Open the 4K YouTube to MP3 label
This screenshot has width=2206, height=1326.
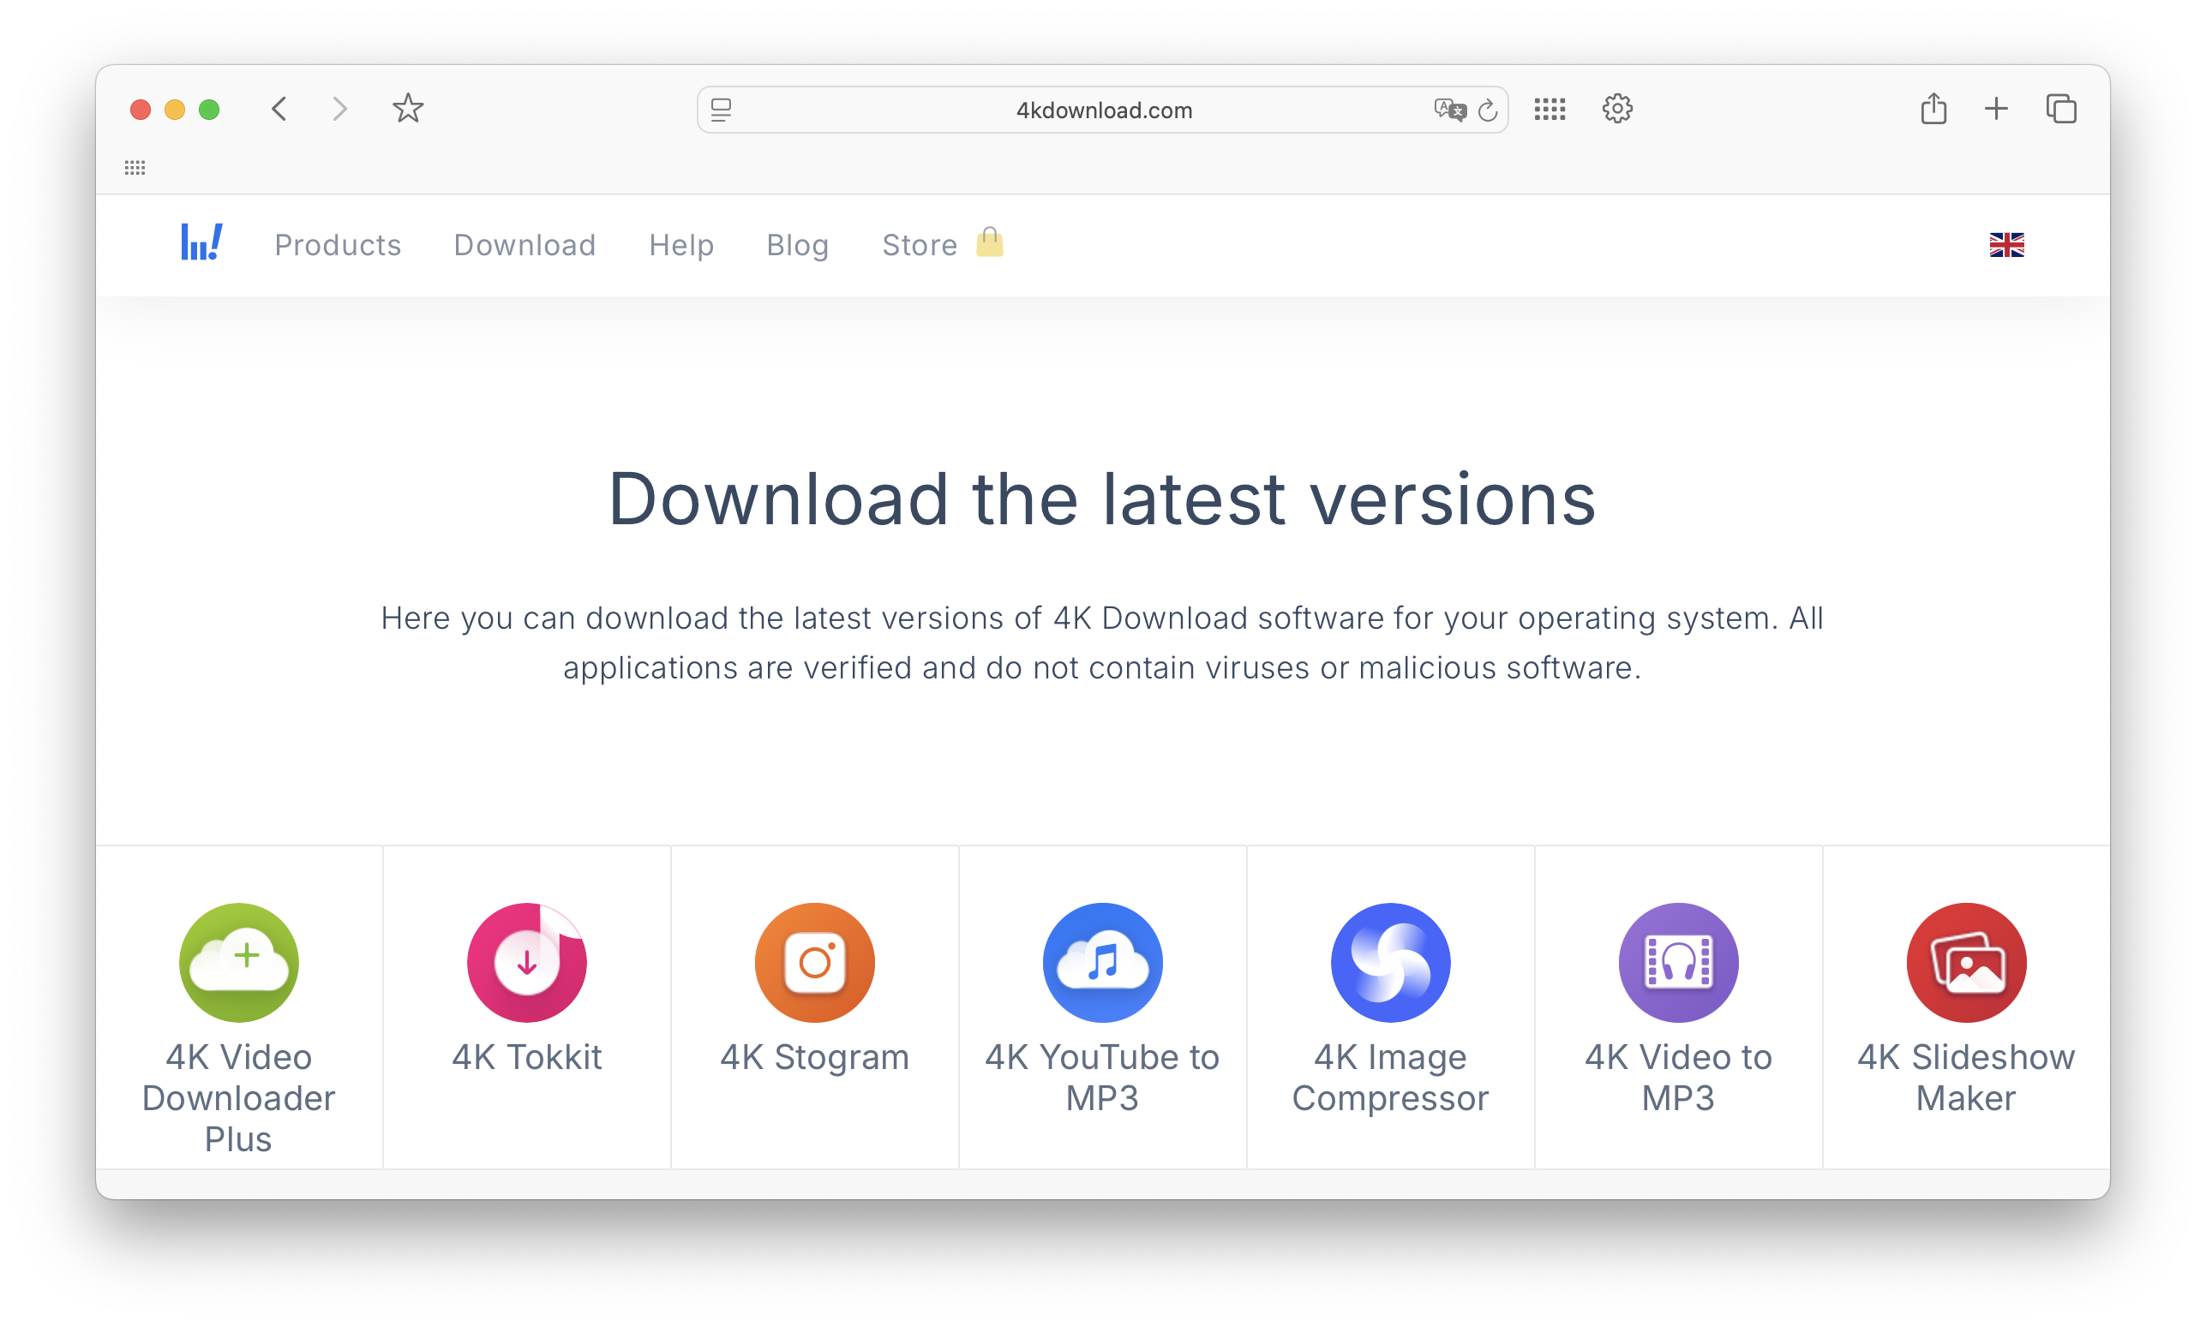pos(1102,1077)
